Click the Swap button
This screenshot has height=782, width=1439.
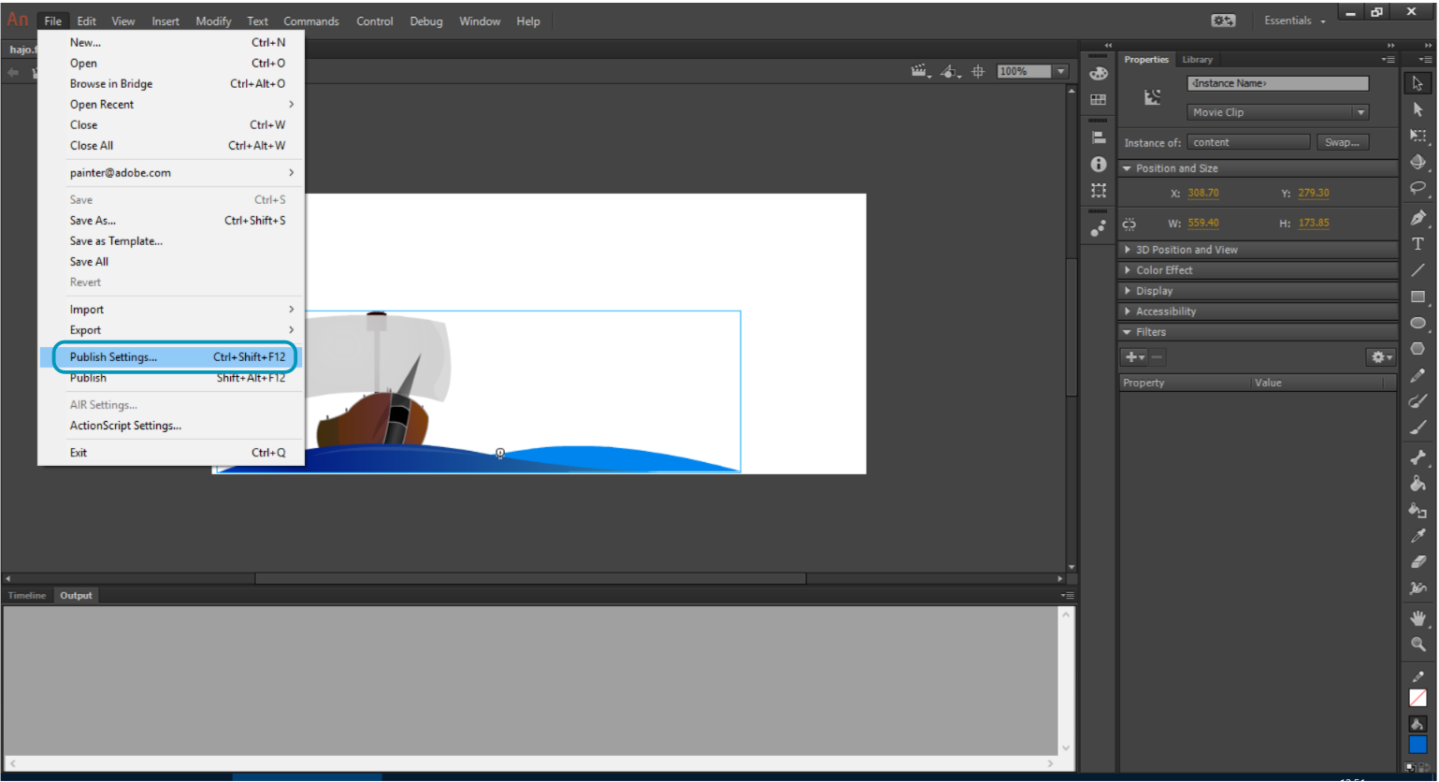(1342, 142)
